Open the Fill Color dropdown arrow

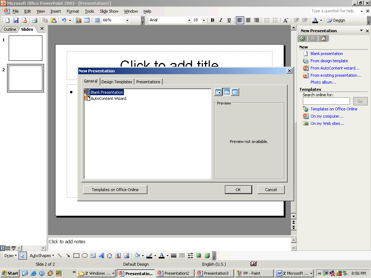(143, 256)
